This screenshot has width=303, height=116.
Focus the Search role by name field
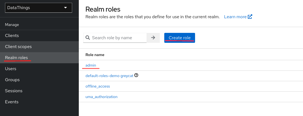click(x=115, y=38)
